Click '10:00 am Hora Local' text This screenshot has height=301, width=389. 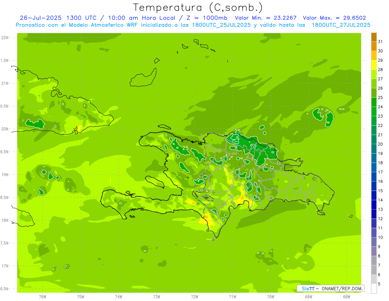click(x=141, y=18)
